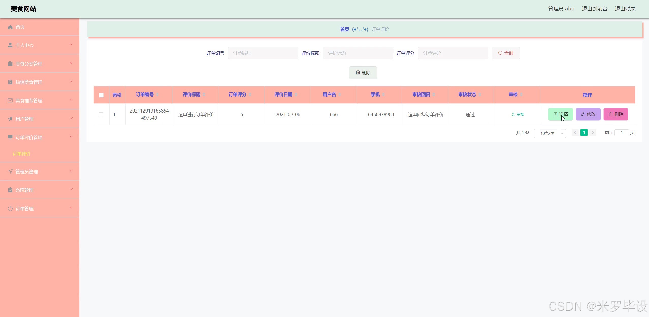Click the 美食分类管理 briefcase icon
Image resolution: width=649 pixels, height=317 pixels.
point(10,64)
